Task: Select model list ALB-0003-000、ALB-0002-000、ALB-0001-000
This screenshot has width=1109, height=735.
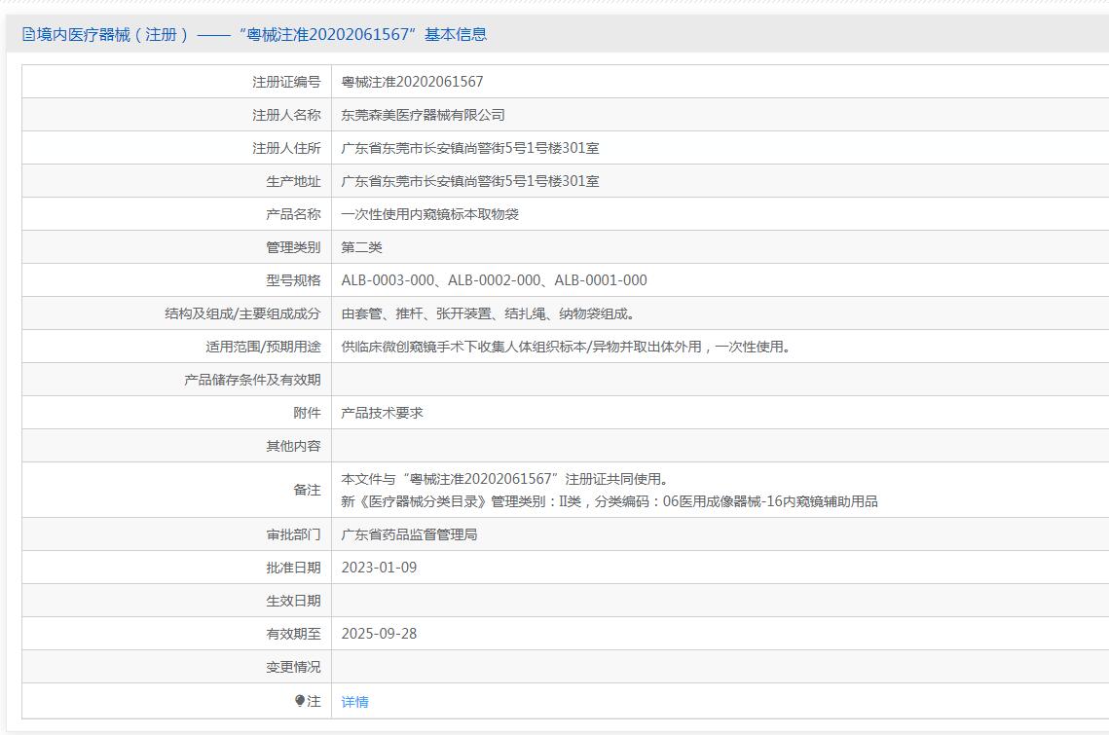Action: tap(495, 280)
